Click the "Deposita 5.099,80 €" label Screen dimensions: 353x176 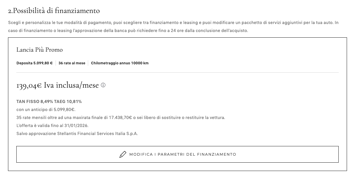click(x=35, y=63)
